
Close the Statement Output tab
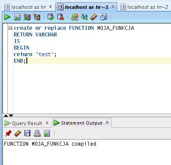(x=107, y=122)
